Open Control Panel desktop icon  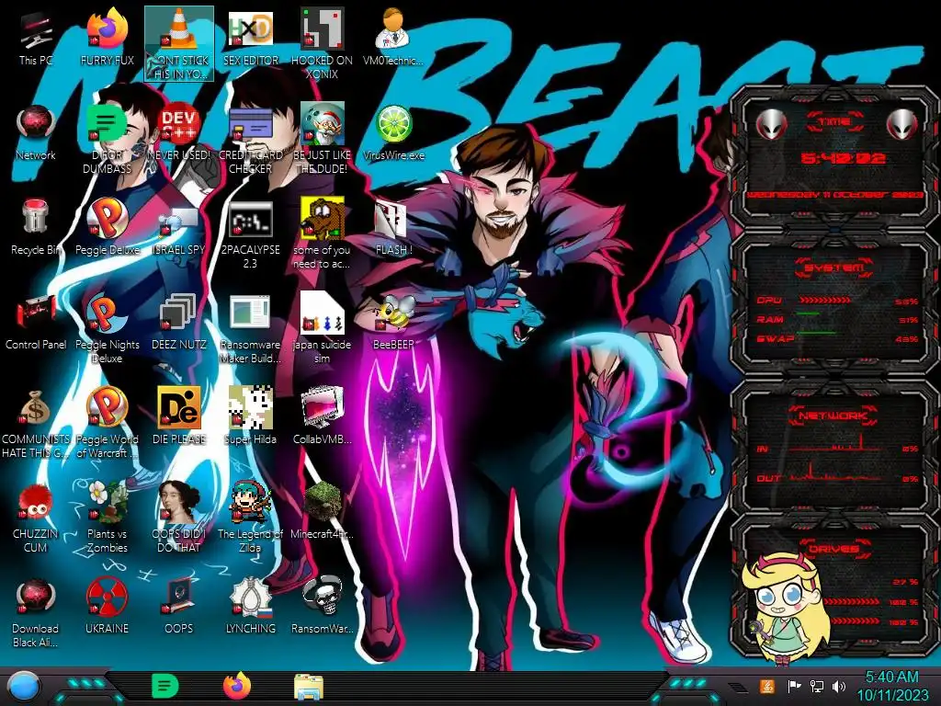[36, 323]
